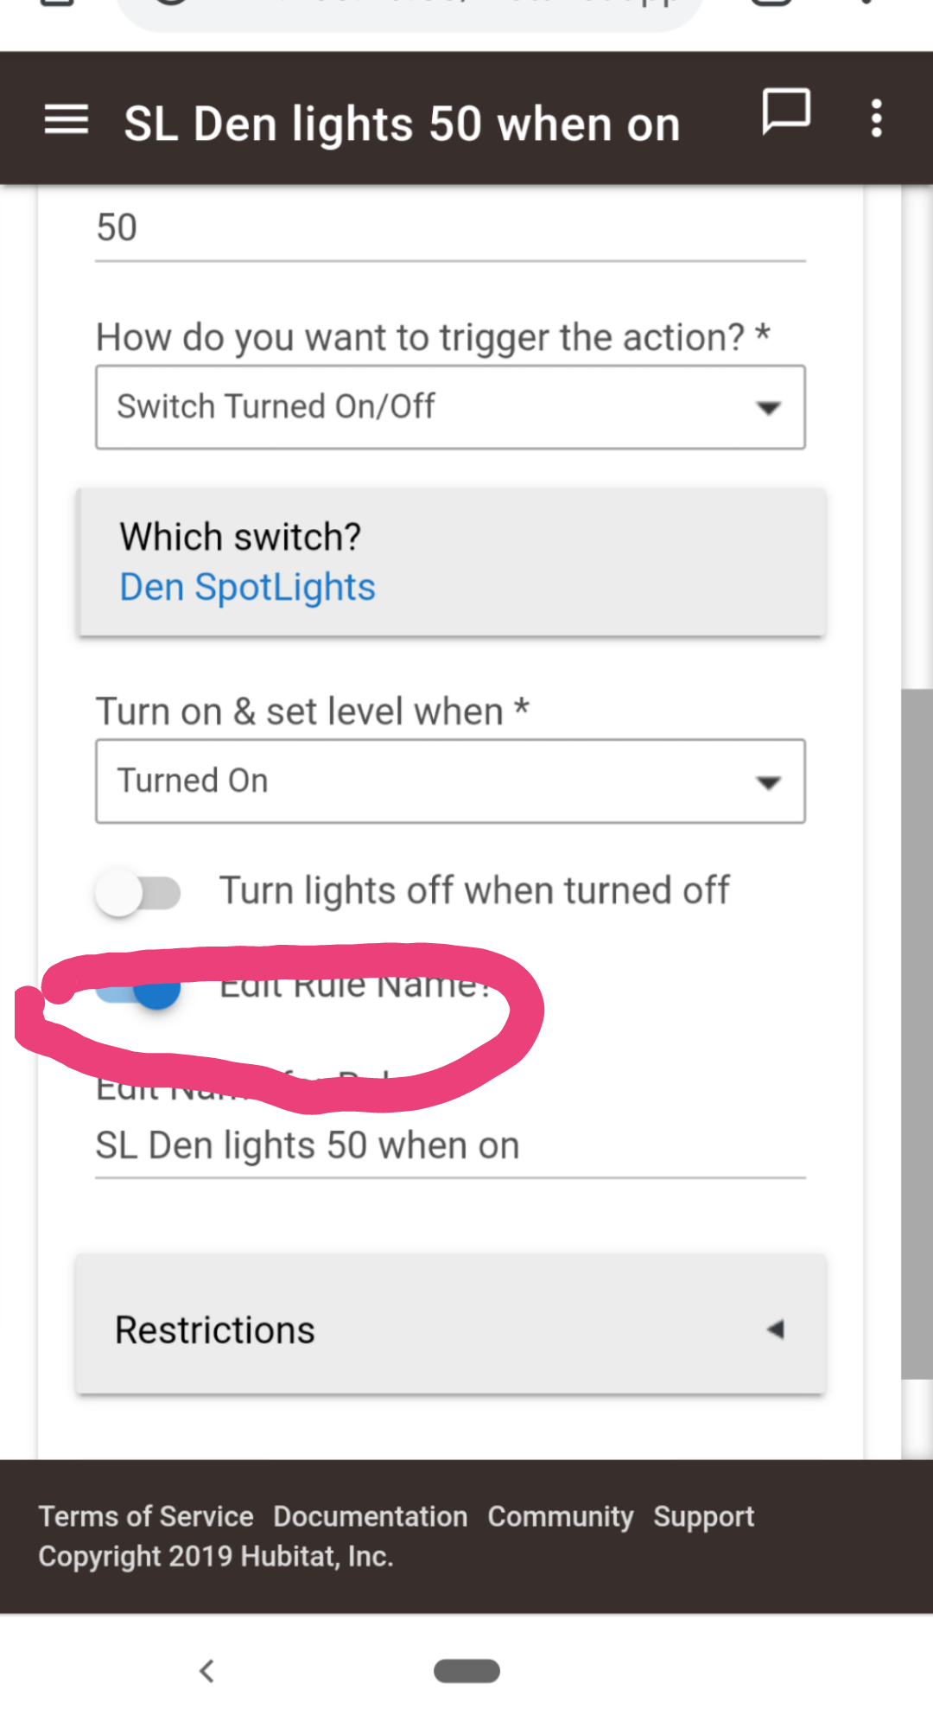This screenshot has height=1728, width=933.
Task: Click the level field showing 50
Action: [x=450, y=229]
